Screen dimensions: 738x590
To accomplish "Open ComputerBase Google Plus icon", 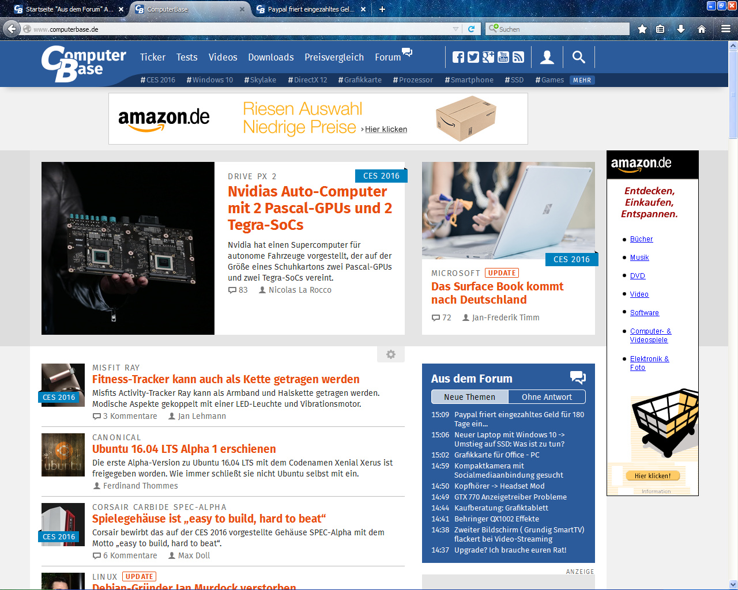I will click(x=488, y=57).
